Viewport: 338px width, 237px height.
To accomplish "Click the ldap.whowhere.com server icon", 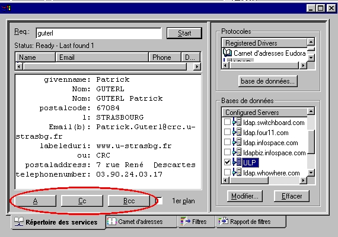I will (x=237, y=172).
